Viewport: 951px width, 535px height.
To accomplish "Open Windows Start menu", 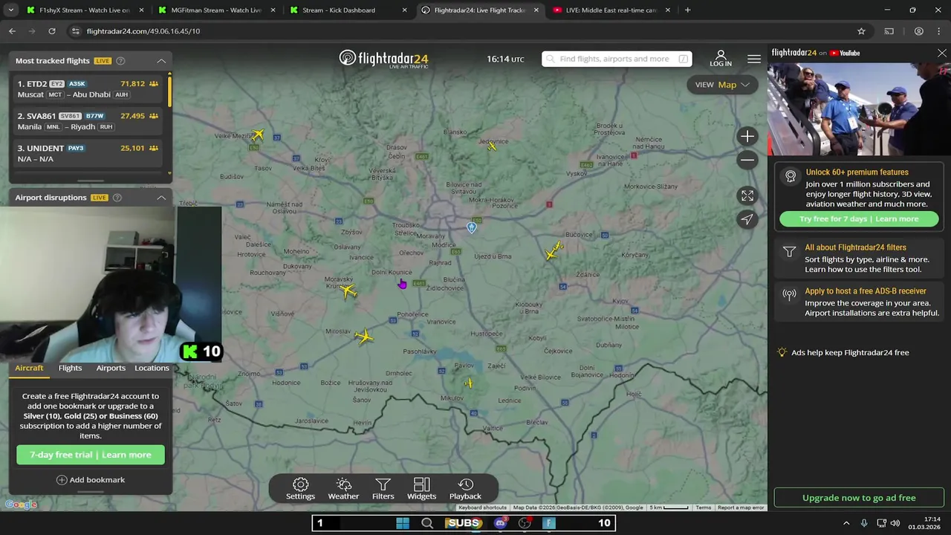I will [x=403, y=523].
